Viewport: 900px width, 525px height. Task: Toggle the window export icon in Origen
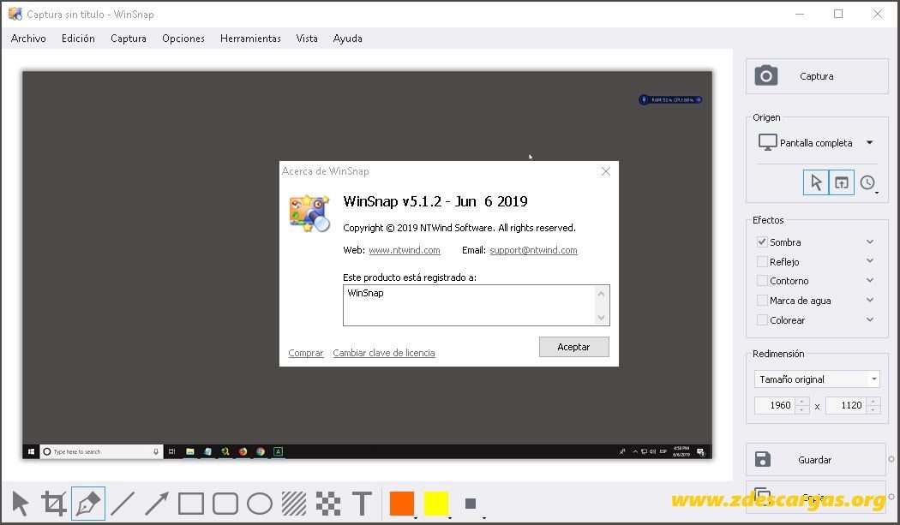[x=842, y=183]
